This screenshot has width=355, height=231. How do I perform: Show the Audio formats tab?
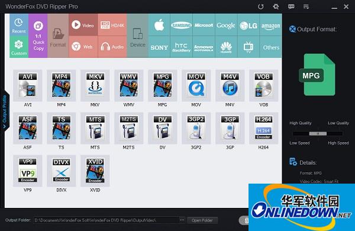pyautogui.click(x=112, y=47)
